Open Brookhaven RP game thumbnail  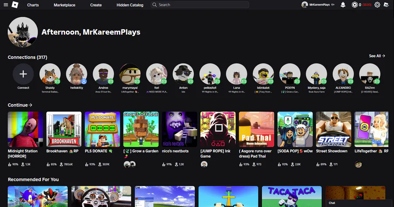point(64,129)
